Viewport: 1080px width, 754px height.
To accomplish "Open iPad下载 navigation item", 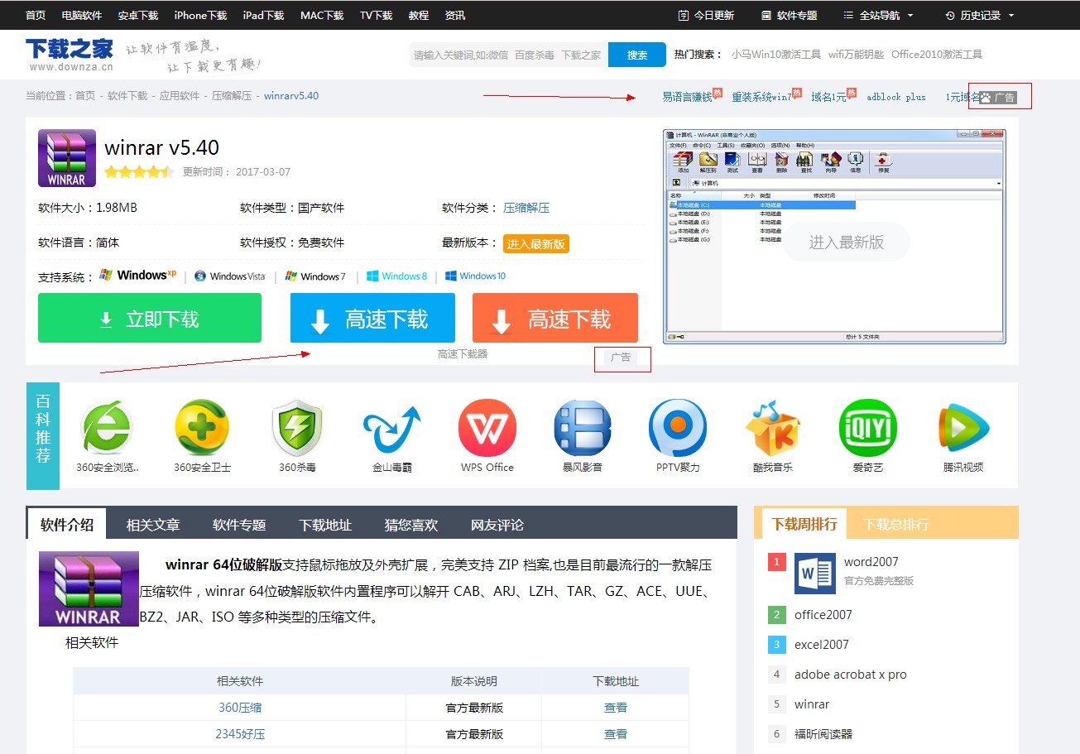I will point(263,15).
